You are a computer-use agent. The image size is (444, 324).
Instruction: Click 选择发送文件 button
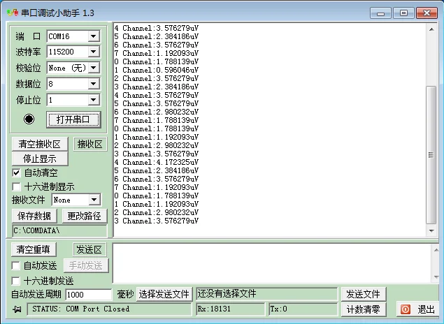(x=164, y=294)
